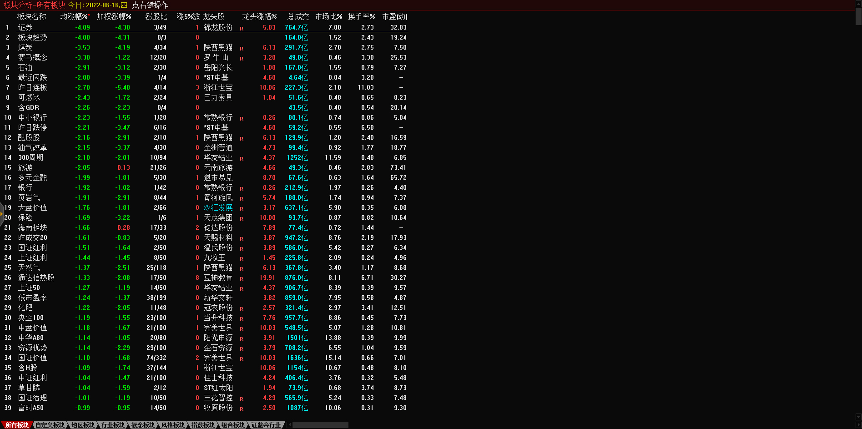Sort by the 均涨幅% column header

[75, 17]
